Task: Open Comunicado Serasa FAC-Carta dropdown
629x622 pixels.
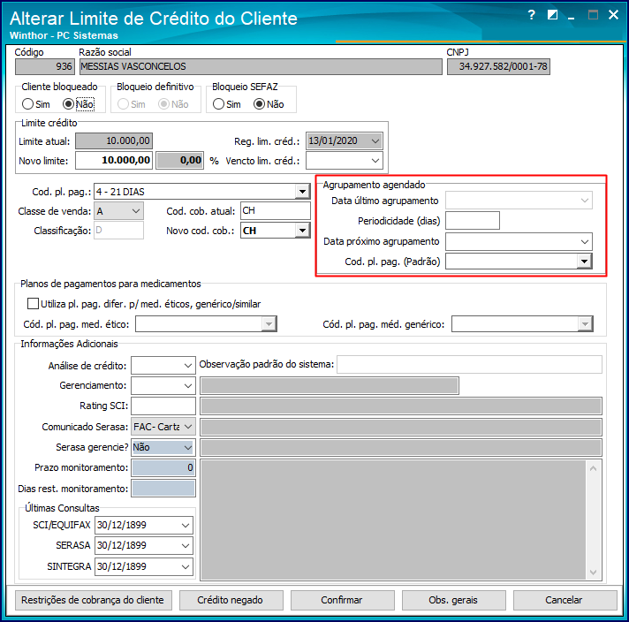Action: click(x=188, y=427)
